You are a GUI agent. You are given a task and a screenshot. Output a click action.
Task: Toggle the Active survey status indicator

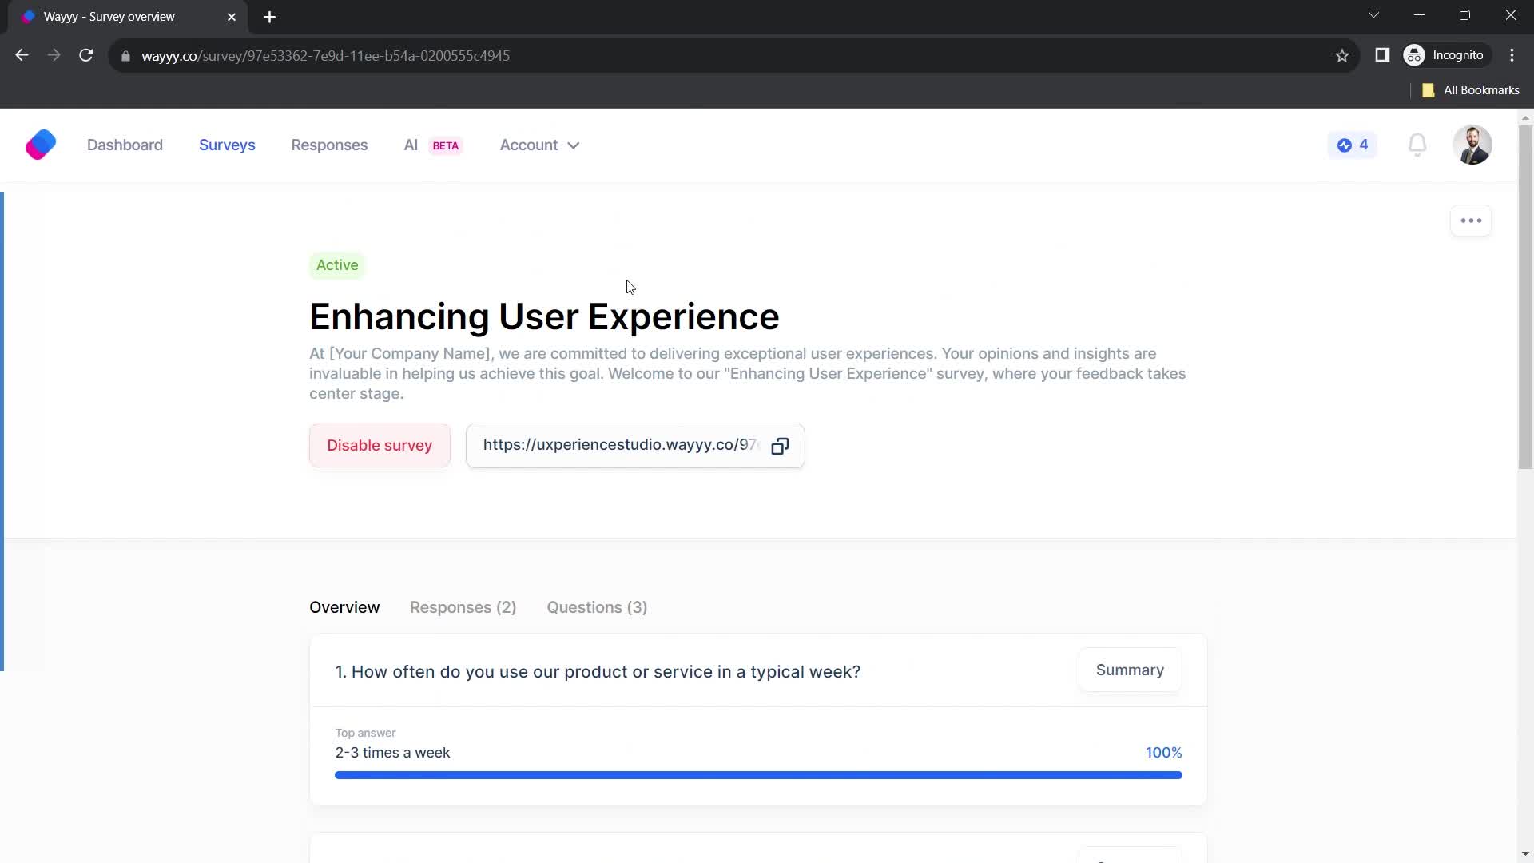tap(338, 264)
